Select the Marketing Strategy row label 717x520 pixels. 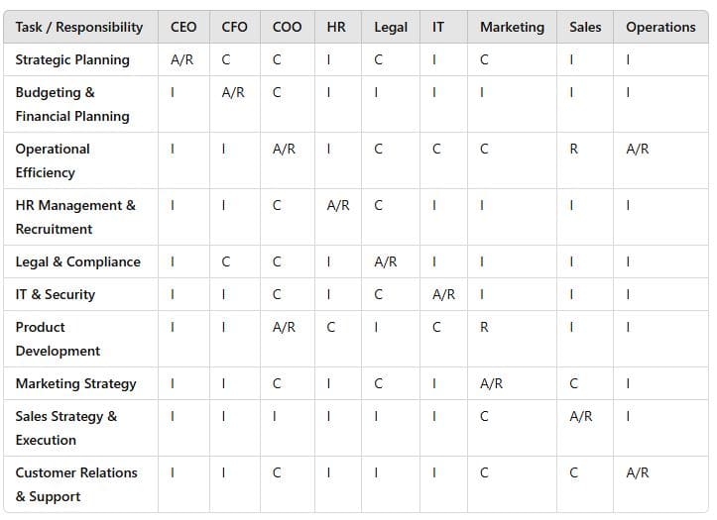tap(75, 383)
